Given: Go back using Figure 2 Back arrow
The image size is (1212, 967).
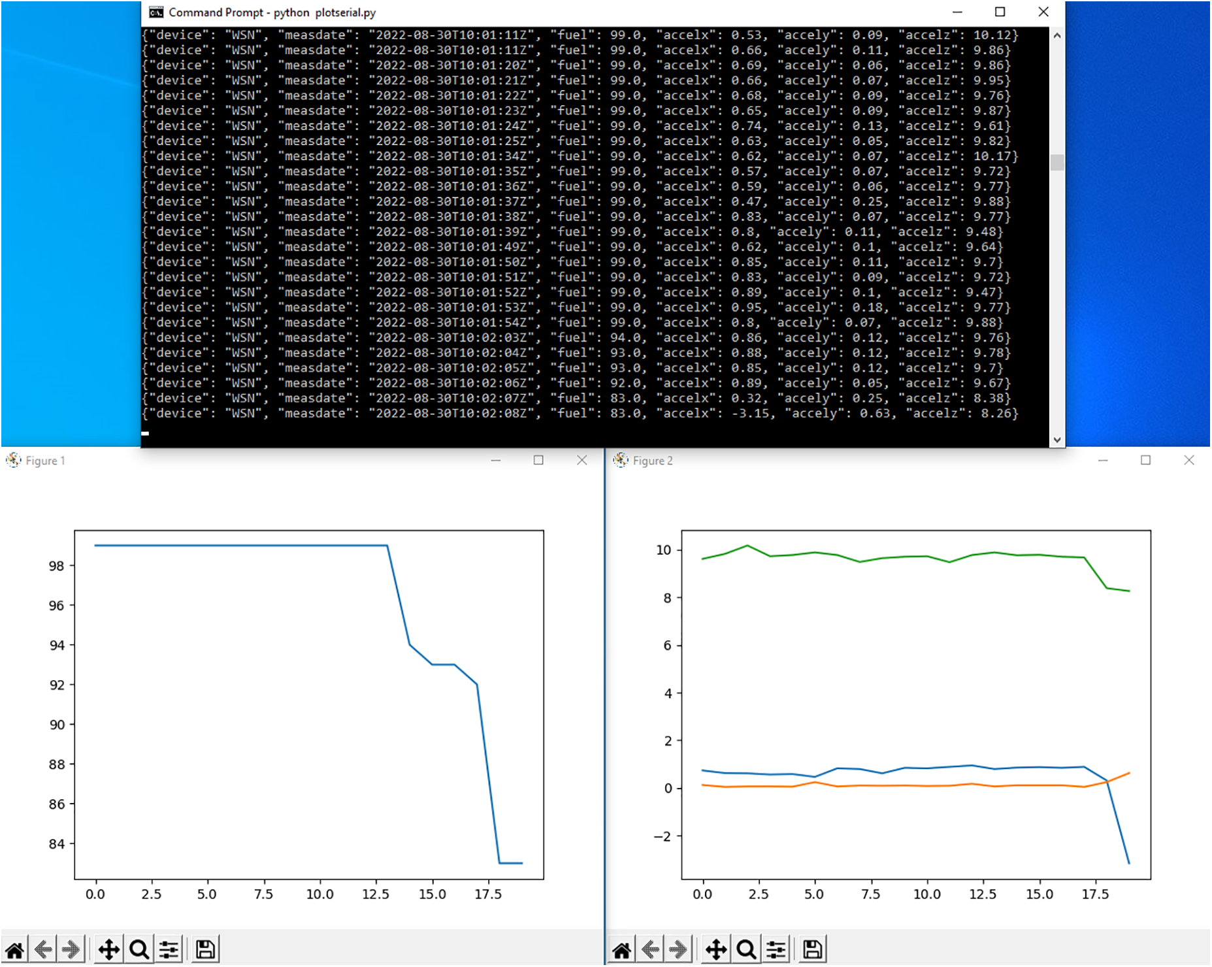Looking at the screenshot, I should pyautogui.click(x=651, y=949).
